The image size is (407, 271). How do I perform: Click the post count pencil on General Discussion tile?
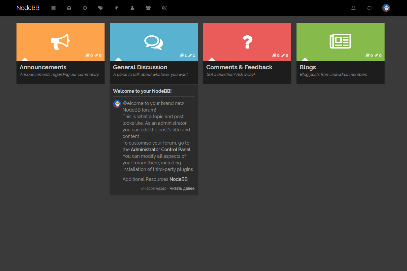[x=190, y=55]
